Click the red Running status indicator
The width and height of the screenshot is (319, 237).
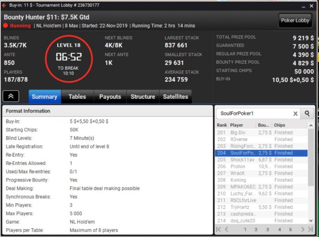click(x=5, y=26)
